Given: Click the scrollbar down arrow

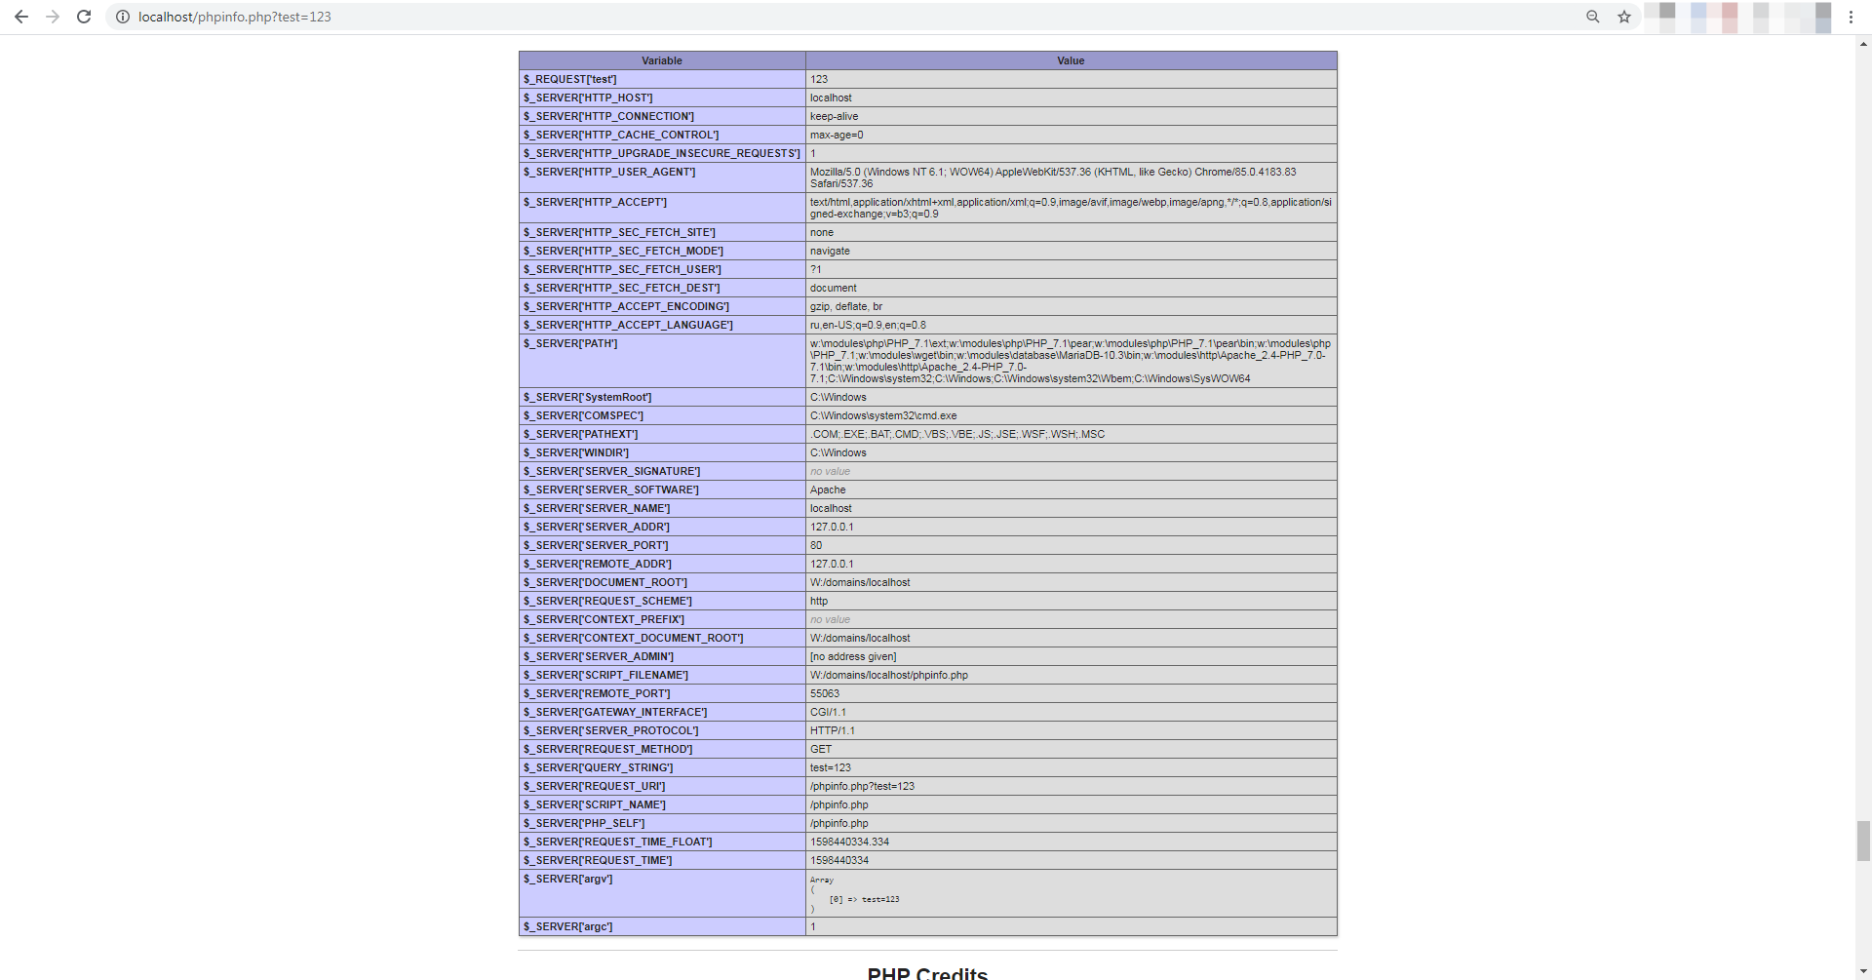Looking at the screenshot, I should pyautogui.click(x=1863, y=972).
